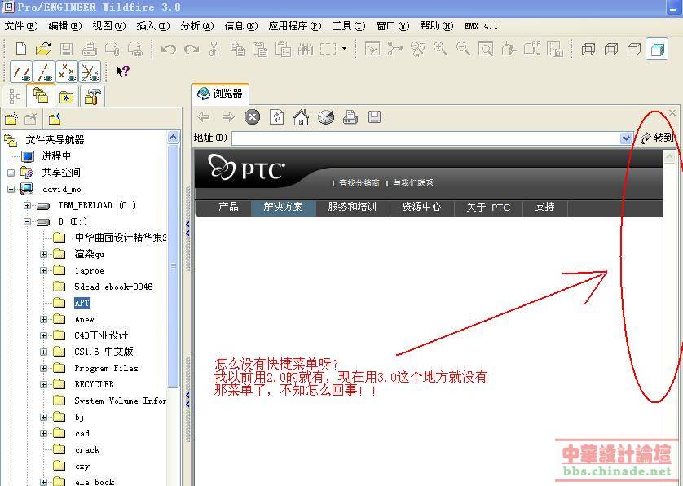Open the Connections hammer tab icon
The width and height of the screenshot is (683, 486).
tap(93, 96)
